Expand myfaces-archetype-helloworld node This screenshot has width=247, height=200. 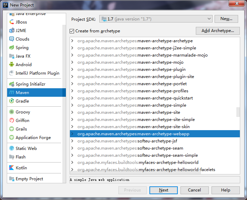72,163
